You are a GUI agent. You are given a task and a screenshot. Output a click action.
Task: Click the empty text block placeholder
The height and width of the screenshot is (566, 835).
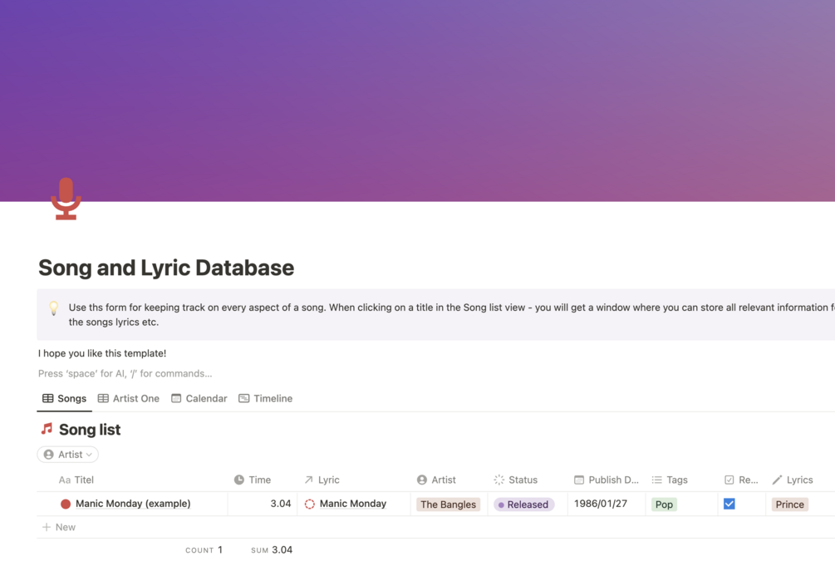tap(125, 373)
